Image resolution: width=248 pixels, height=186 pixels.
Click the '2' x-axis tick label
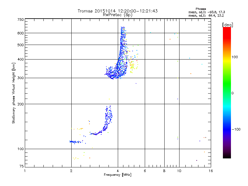[71, 171]
